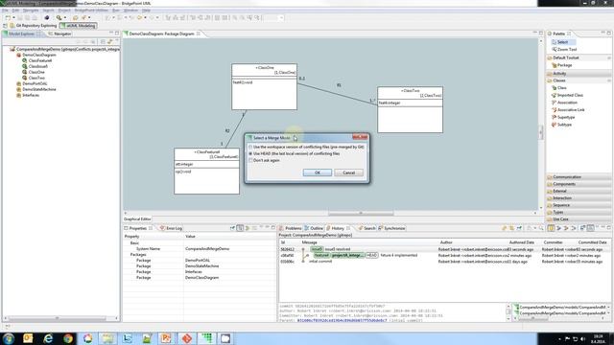614x345 pixels.
Task: Select DemoClassDiagram in Model Explorer tree
Action: 36,55
